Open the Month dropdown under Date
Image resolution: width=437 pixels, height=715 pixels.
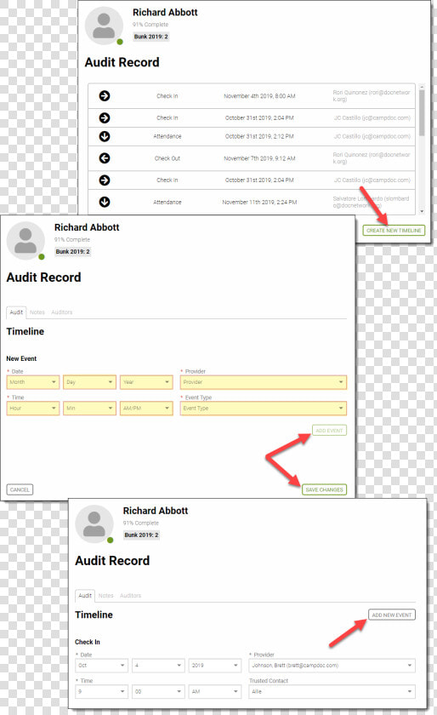[33, 382]
